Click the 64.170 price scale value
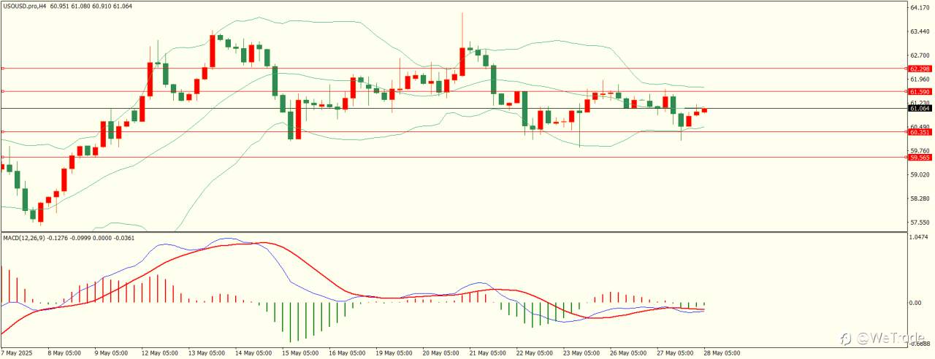Image resolution: width=935 pixels, height=359 pixels. 919,7
